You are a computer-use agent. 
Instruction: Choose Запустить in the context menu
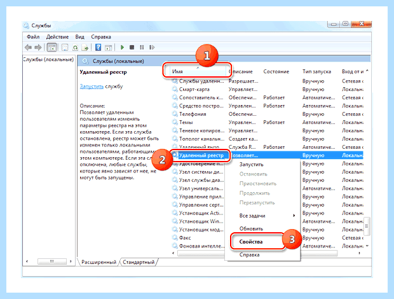click(262, 165)
